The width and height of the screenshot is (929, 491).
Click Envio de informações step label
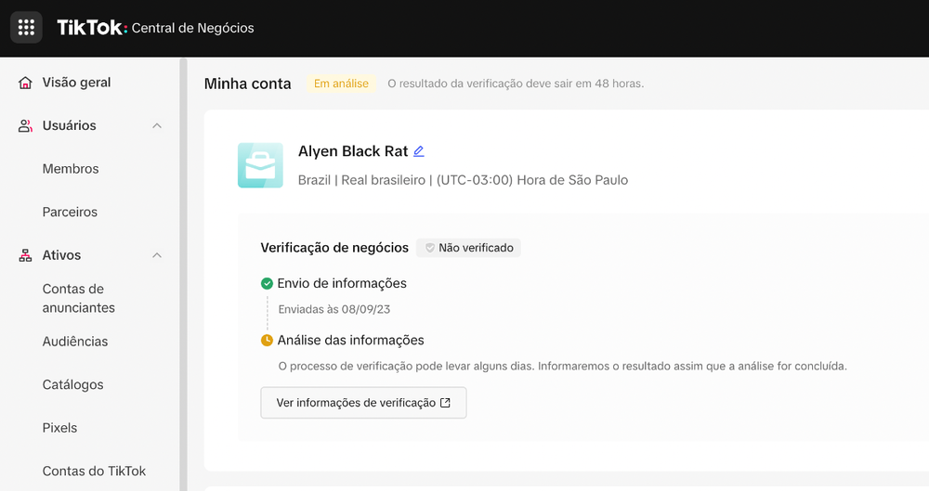(342, 283)
